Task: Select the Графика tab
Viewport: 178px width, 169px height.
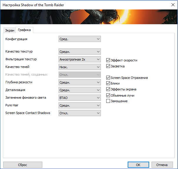Action: tap(24, 30)
